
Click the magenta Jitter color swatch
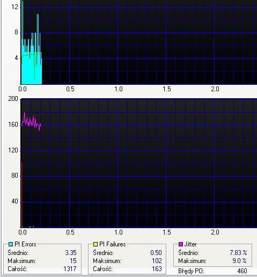181,244
